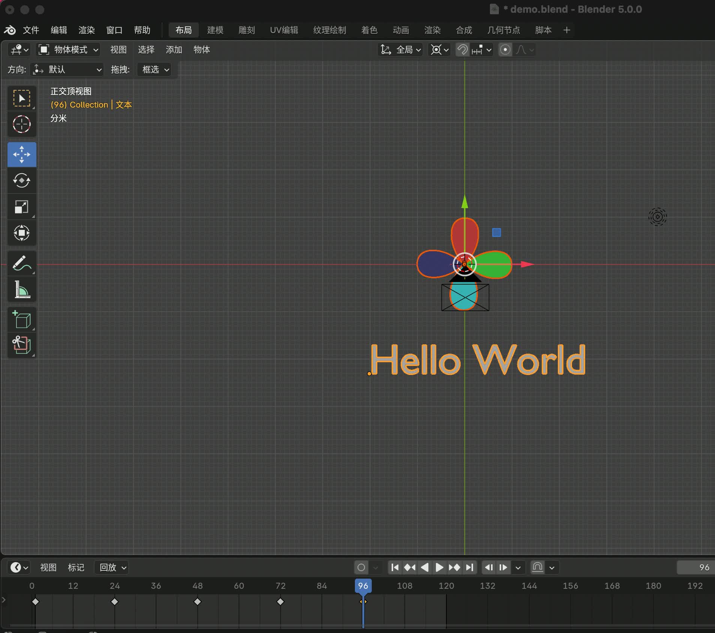Enable proportional editing
This screenshot has height=633, width=715.
(505, 50)
